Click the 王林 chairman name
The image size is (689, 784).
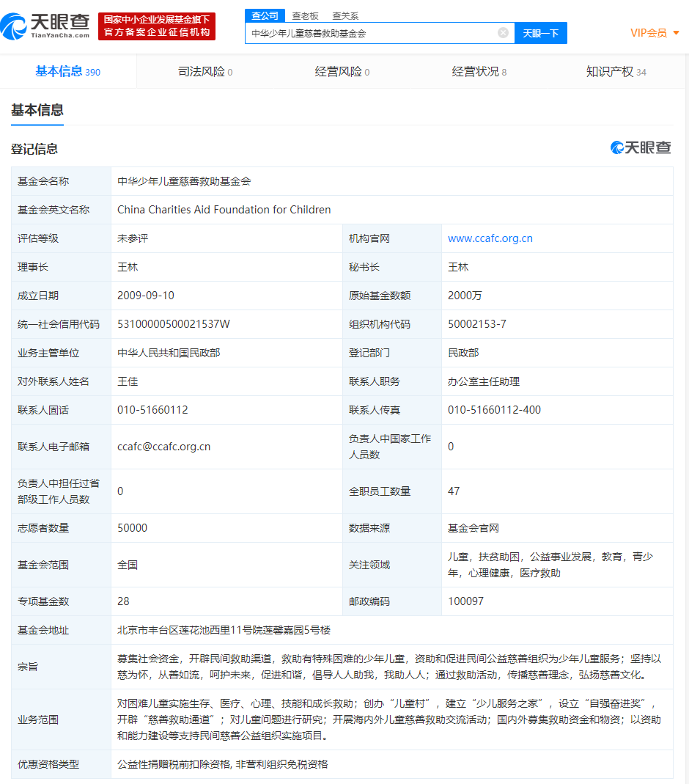[128, 267]
